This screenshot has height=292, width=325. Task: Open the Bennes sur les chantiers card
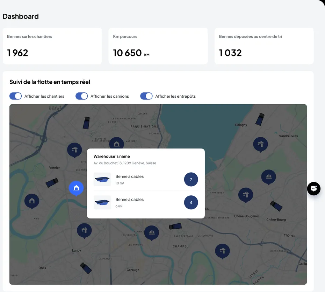click(52, 46)
